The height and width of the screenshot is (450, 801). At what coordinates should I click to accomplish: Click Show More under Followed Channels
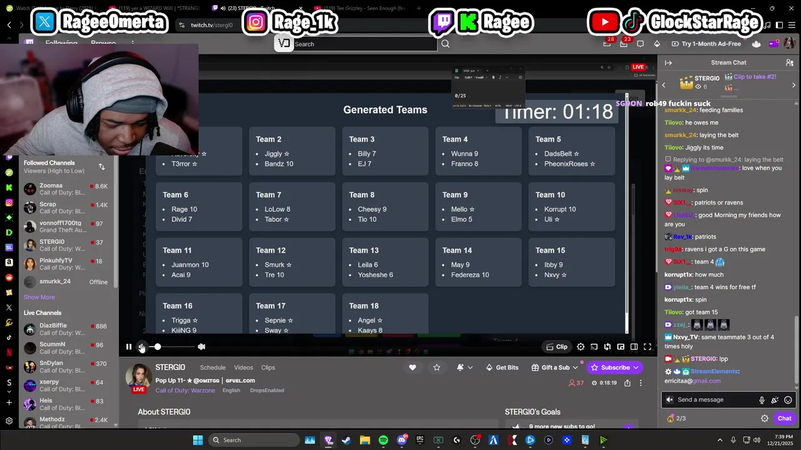click(39, 297)
